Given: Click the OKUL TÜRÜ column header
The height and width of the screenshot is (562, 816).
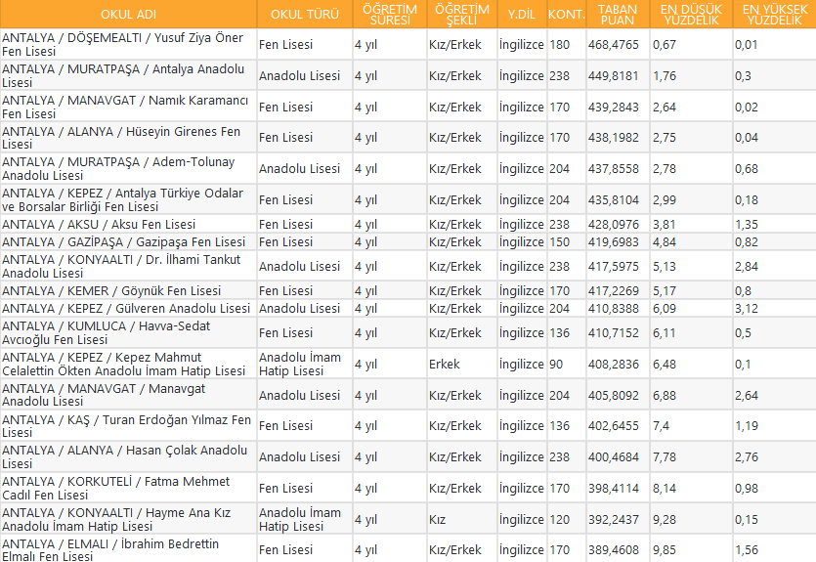Looking at the screenshot, I should pyautogui.click(x=304, y=15).
